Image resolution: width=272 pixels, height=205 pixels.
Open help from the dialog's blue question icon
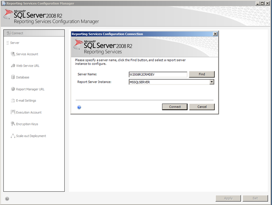[x=79, y=107]
